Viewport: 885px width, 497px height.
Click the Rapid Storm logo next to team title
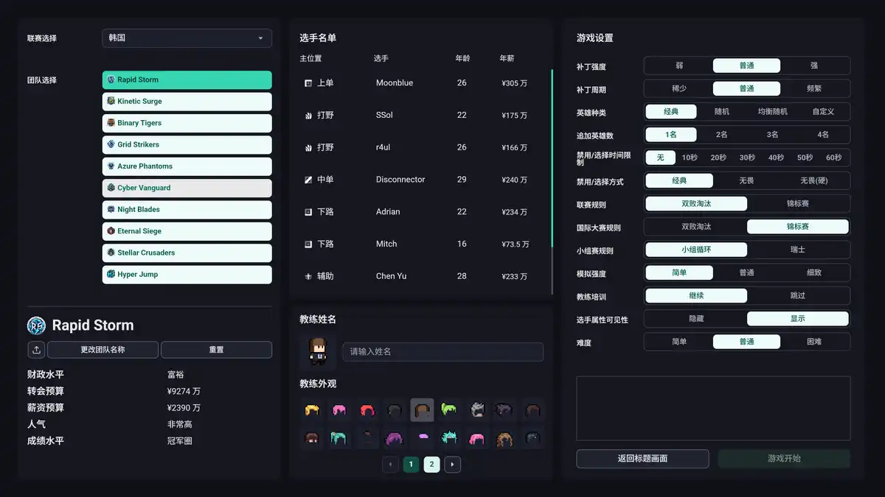pyautogui.click(x=36, y=325)
